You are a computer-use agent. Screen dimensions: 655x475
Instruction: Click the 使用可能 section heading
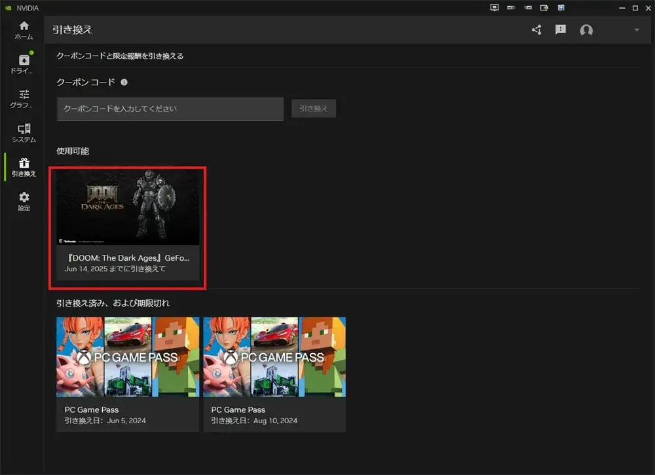click(x=73, y=151)
